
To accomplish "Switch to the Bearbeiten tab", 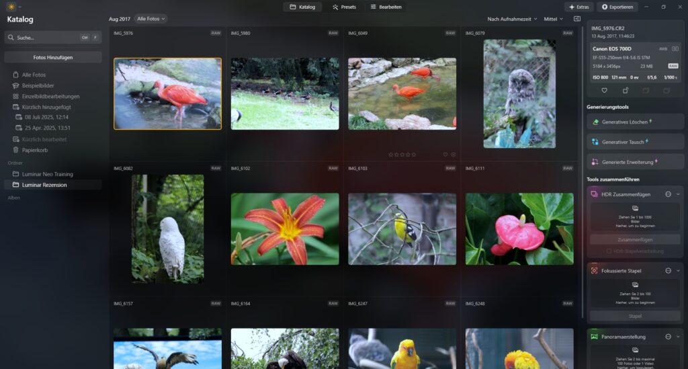I will coord(386,7).
